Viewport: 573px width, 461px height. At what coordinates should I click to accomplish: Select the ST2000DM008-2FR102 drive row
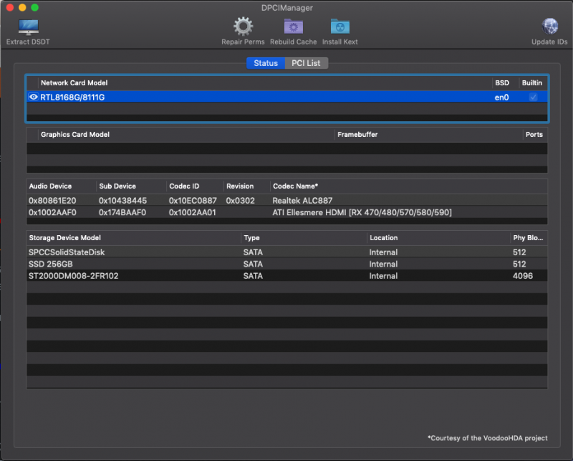pos(286,276)
